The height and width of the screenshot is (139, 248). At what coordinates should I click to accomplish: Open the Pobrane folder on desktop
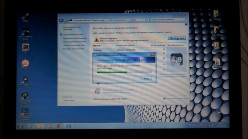pyautogui.click(x=217, y=15)
